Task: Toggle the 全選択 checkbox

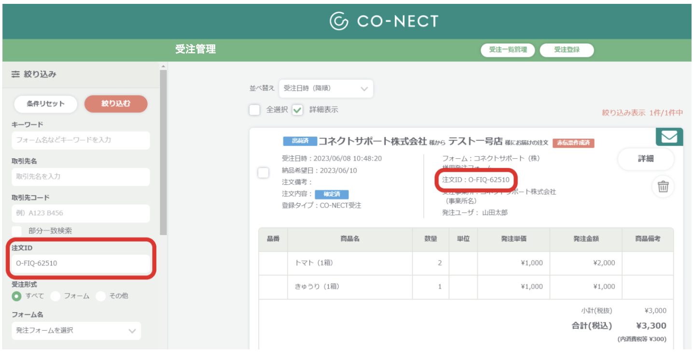Action: [x=254, y=110]
